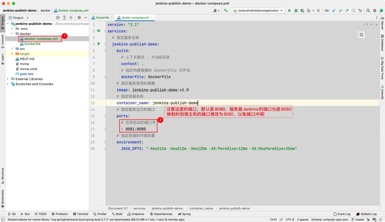
Task: Start debugging with the bug icon
Action: coord(296,11)
